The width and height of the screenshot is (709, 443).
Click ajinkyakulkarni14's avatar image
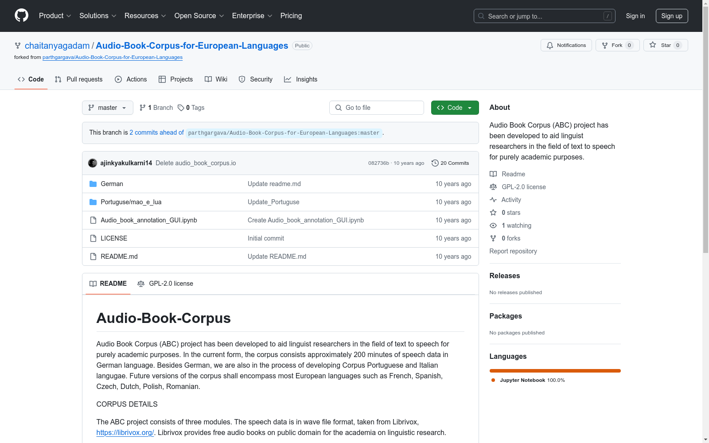[x=93, y=163]
